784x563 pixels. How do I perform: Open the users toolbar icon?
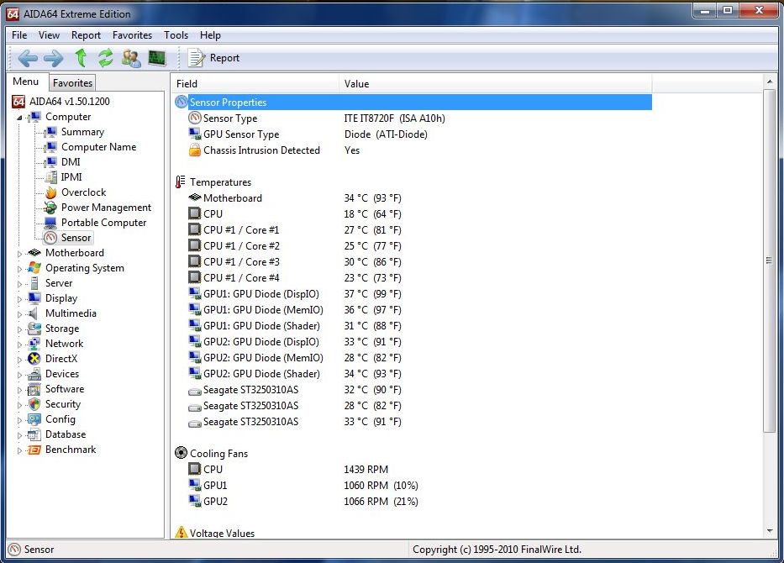coord(131,58)
